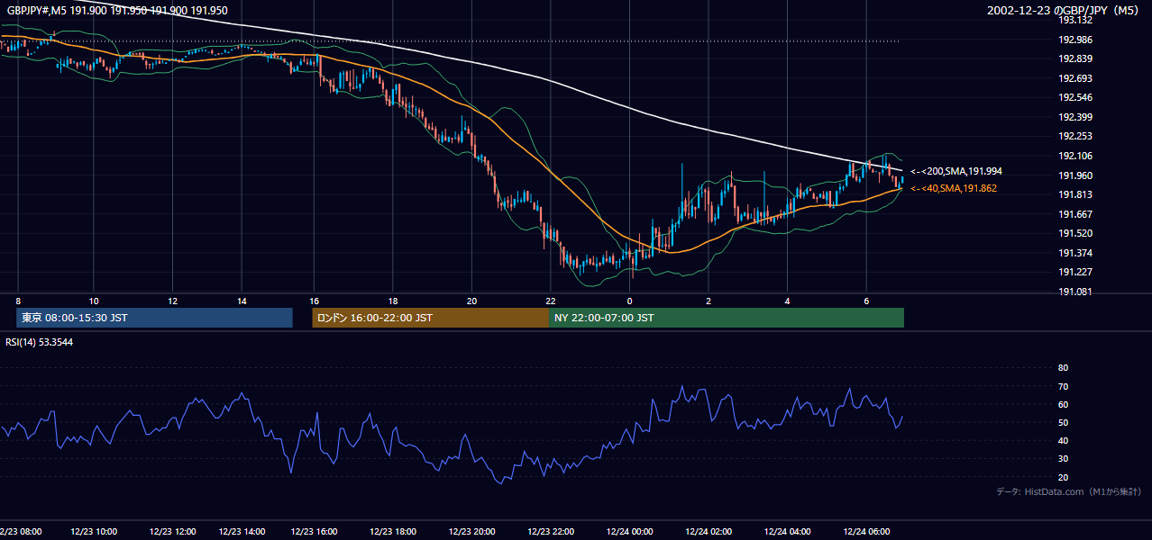Click price axis value 192.399
This screenshot has height=540, width=1152.
[x=1075, y=117]
